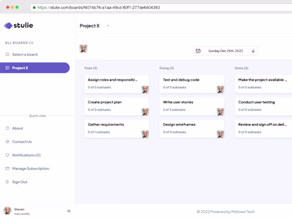The height and width of the screenshot is (219, 292).
Task: Open the Assign roles and responsibi... card
Action: 116,84
